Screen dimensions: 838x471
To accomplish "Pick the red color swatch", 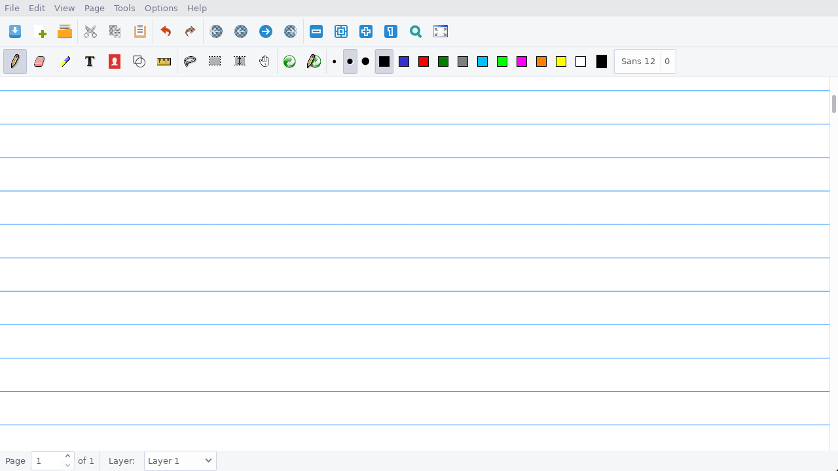I will (424, 61).
